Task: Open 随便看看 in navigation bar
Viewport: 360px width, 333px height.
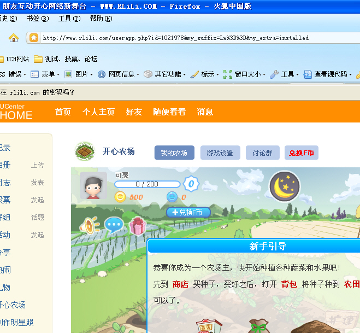Action: click(x=169, y=112)
